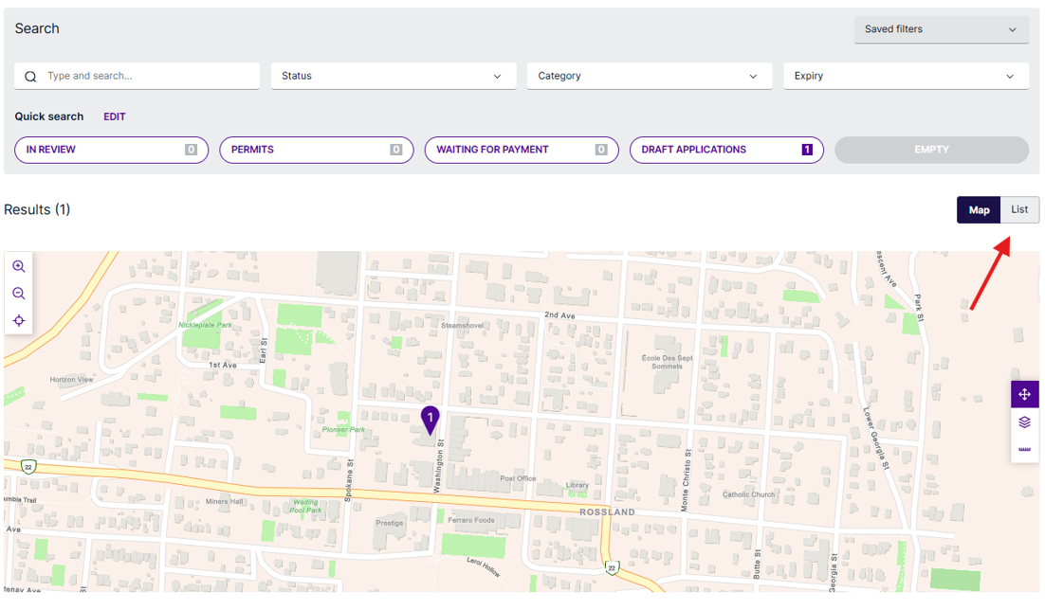Open the Saved filters dropdown

941,29
